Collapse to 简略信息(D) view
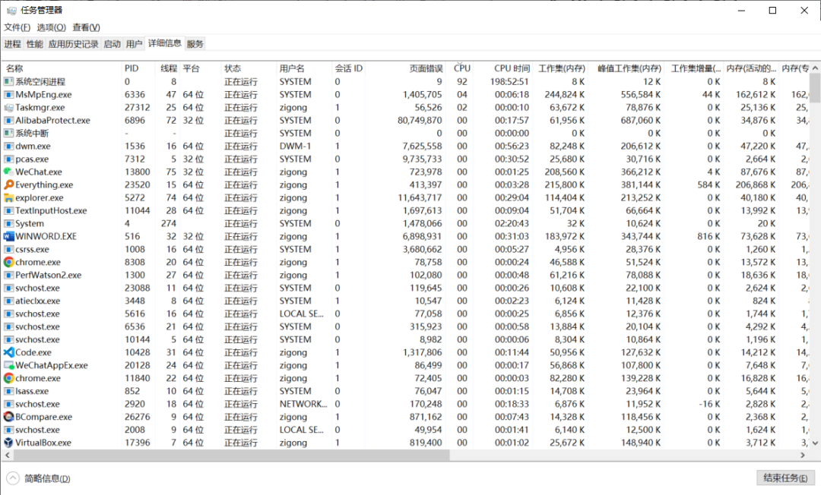 tap(39, 479)
